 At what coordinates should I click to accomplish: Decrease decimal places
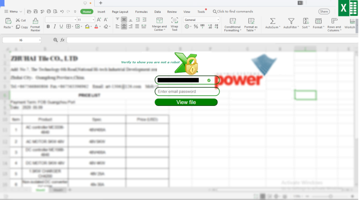(216, 26)
